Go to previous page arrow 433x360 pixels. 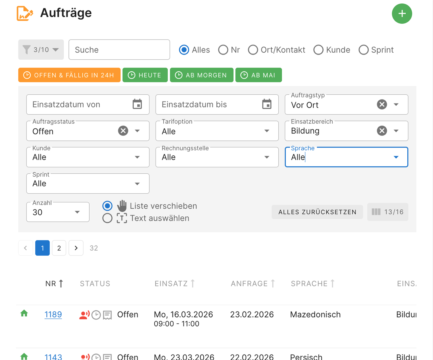click(x=26, y=248)
